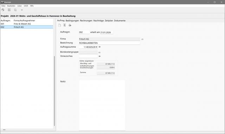Open the Datei menu
225x134 pixels.
pos(3,6)
